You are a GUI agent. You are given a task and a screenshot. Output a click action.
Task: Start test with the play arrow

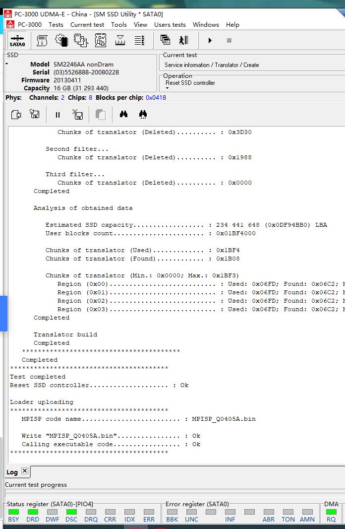210,41
